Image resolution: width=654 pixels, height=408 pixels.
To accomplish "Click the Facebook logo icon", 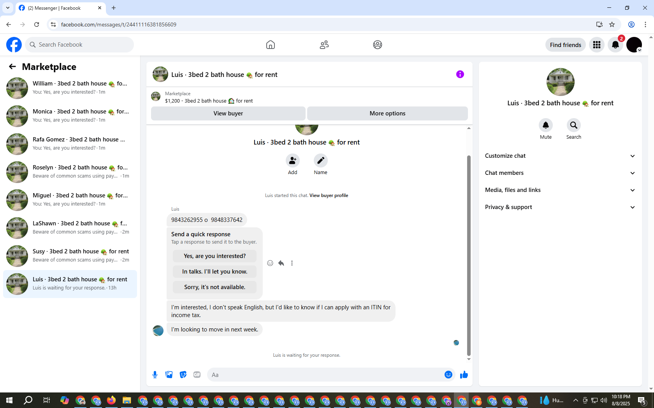I will point(14,45).
